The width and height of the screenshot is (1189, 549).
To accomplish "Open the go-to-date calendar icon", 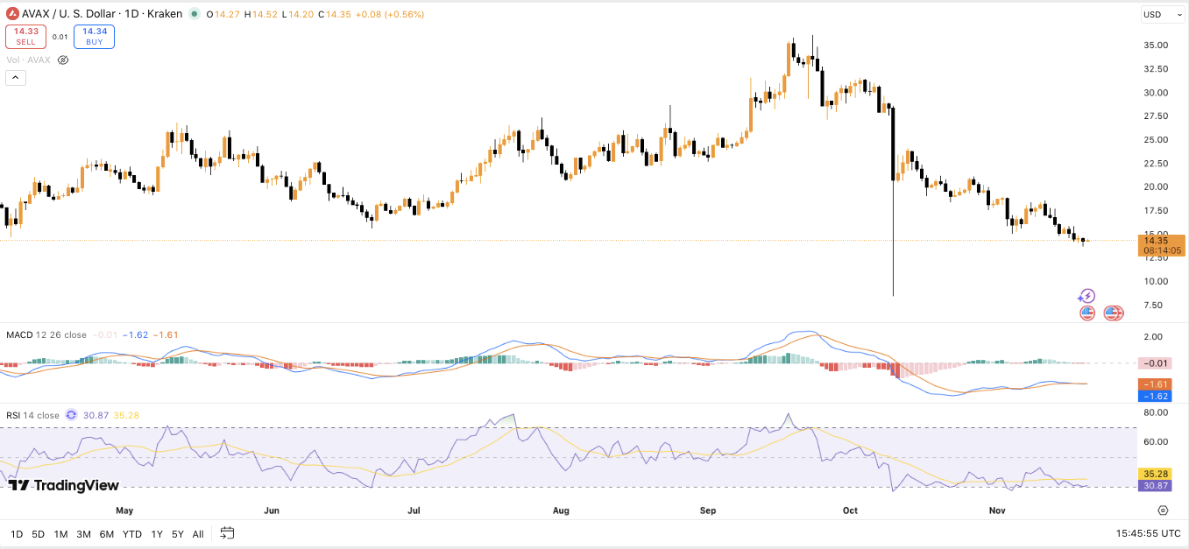I will (x=227, y=533).
